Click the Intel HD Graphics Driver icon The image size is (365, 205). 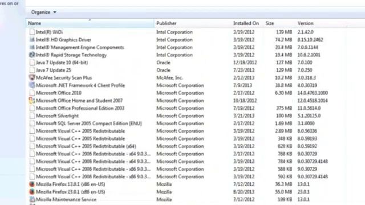point(32,39)
